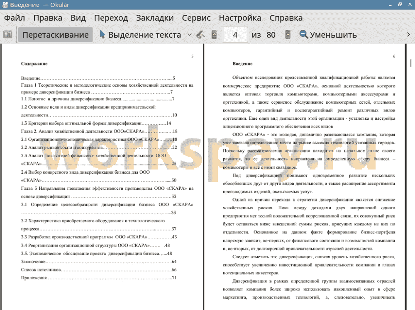
Task: Click the line starting 'Следует отметить что диверсификация'
Action: point(314,257)
